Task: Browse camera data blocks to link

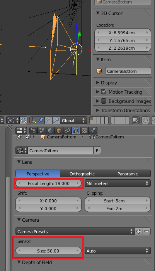Action: click(x=21, y=151)
